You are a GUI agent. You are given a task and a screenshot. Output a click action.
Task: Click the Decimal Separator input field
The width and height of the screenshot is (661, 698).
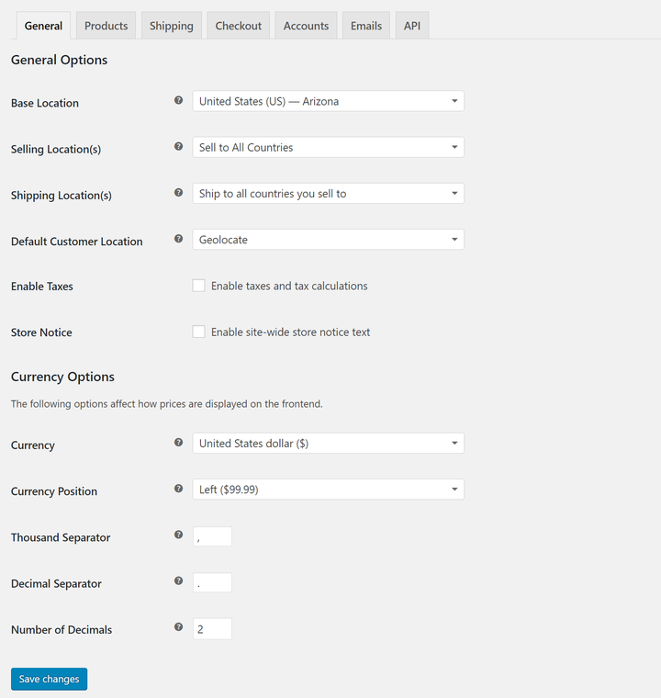pyautogui.click(x=212, y=583)
